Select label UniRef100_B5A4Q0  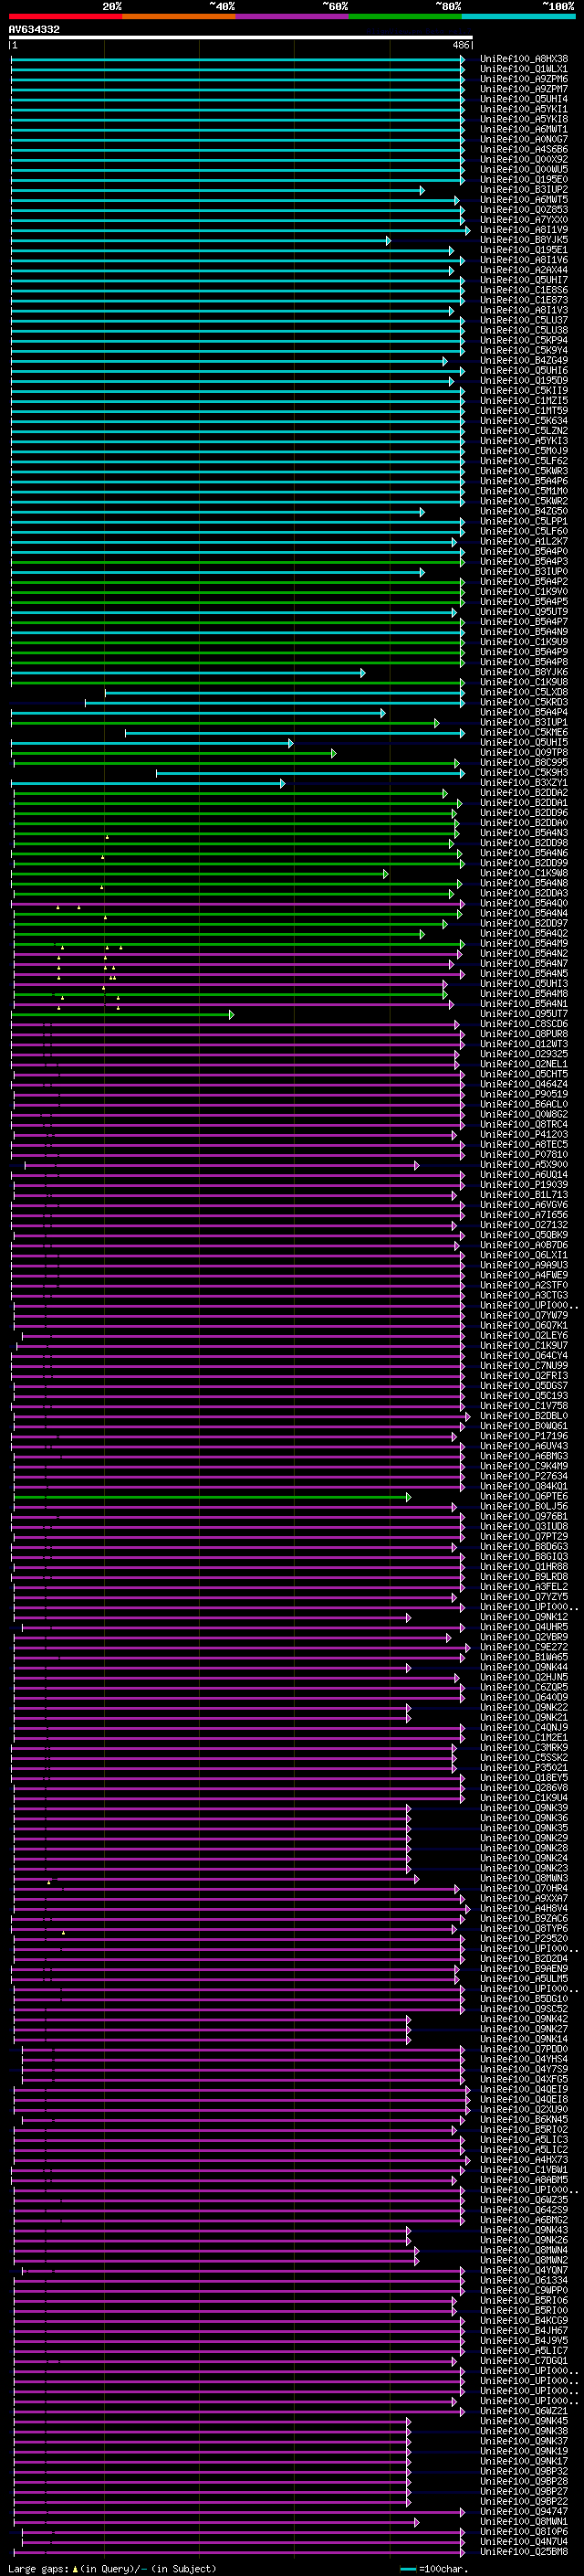tap(524, 903)
